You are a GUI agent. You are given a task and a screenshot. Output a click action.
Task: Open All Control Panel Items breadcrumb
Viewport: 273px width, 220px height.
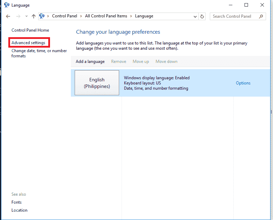click(106, 16)
